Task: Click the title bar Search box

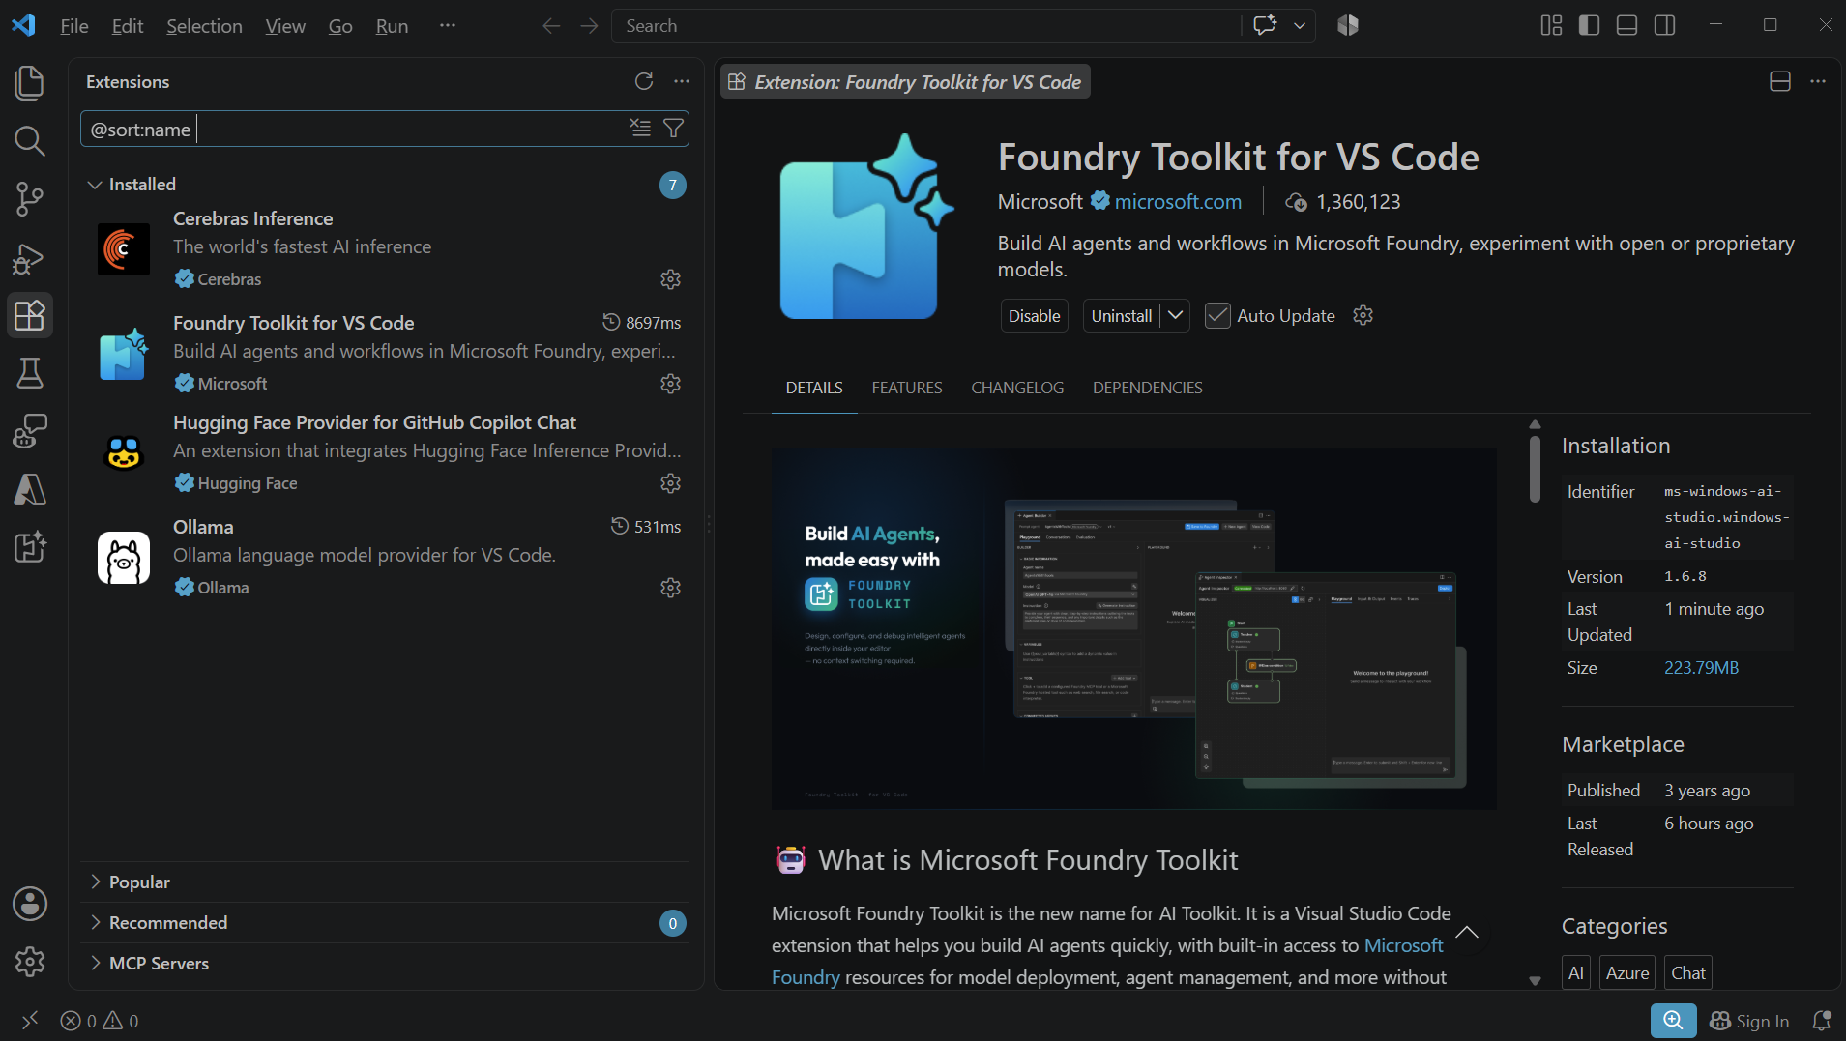Action: [x=925, y=26]
